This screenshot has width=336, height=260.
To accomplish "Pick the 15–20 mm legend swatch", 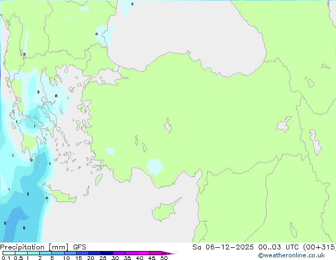I will 82,253.
